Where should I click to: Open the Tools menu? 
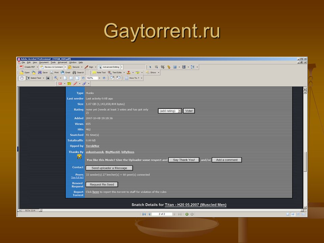pos(53,62)
